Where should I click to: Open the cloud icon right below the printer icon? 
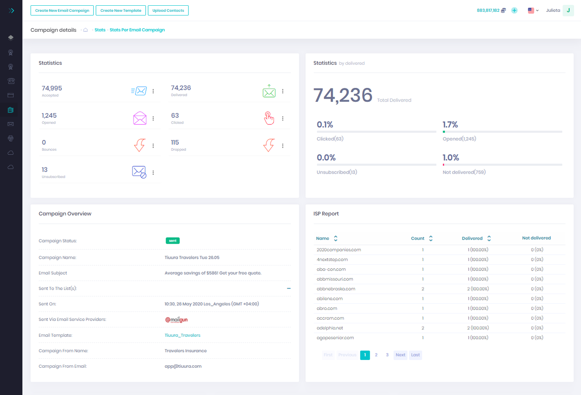[11, 153]
